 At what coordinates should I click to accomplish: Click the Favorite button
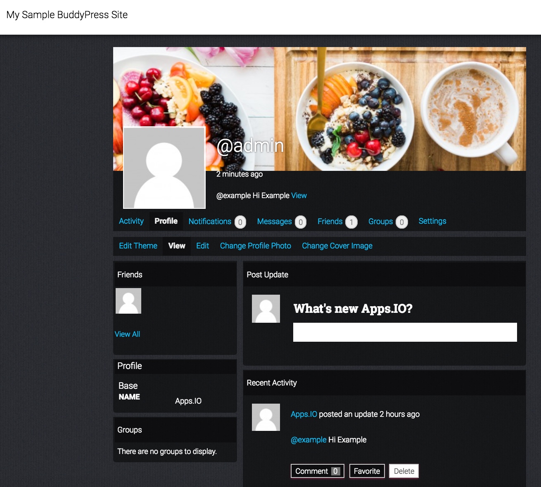pos(367,471)
